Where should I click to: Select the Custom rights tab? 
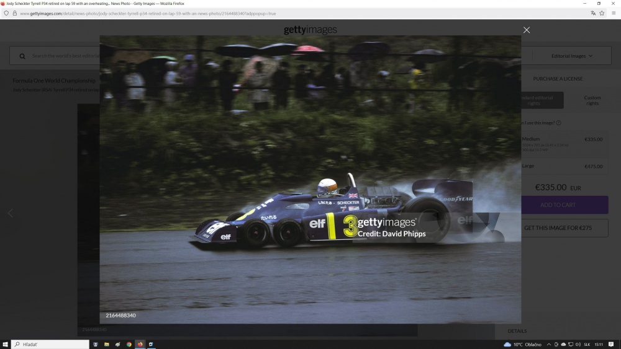click(592, 100)
